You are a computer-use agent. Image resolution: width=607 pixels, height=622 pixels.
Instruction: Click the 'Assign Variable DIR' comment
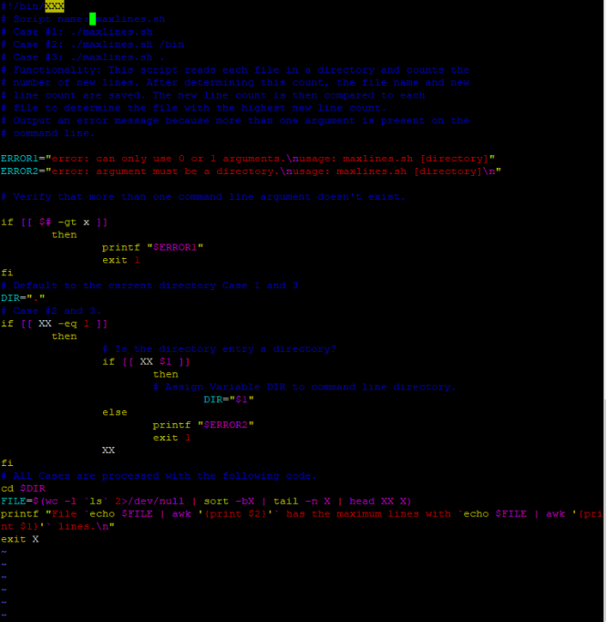[x=304, y=388]
